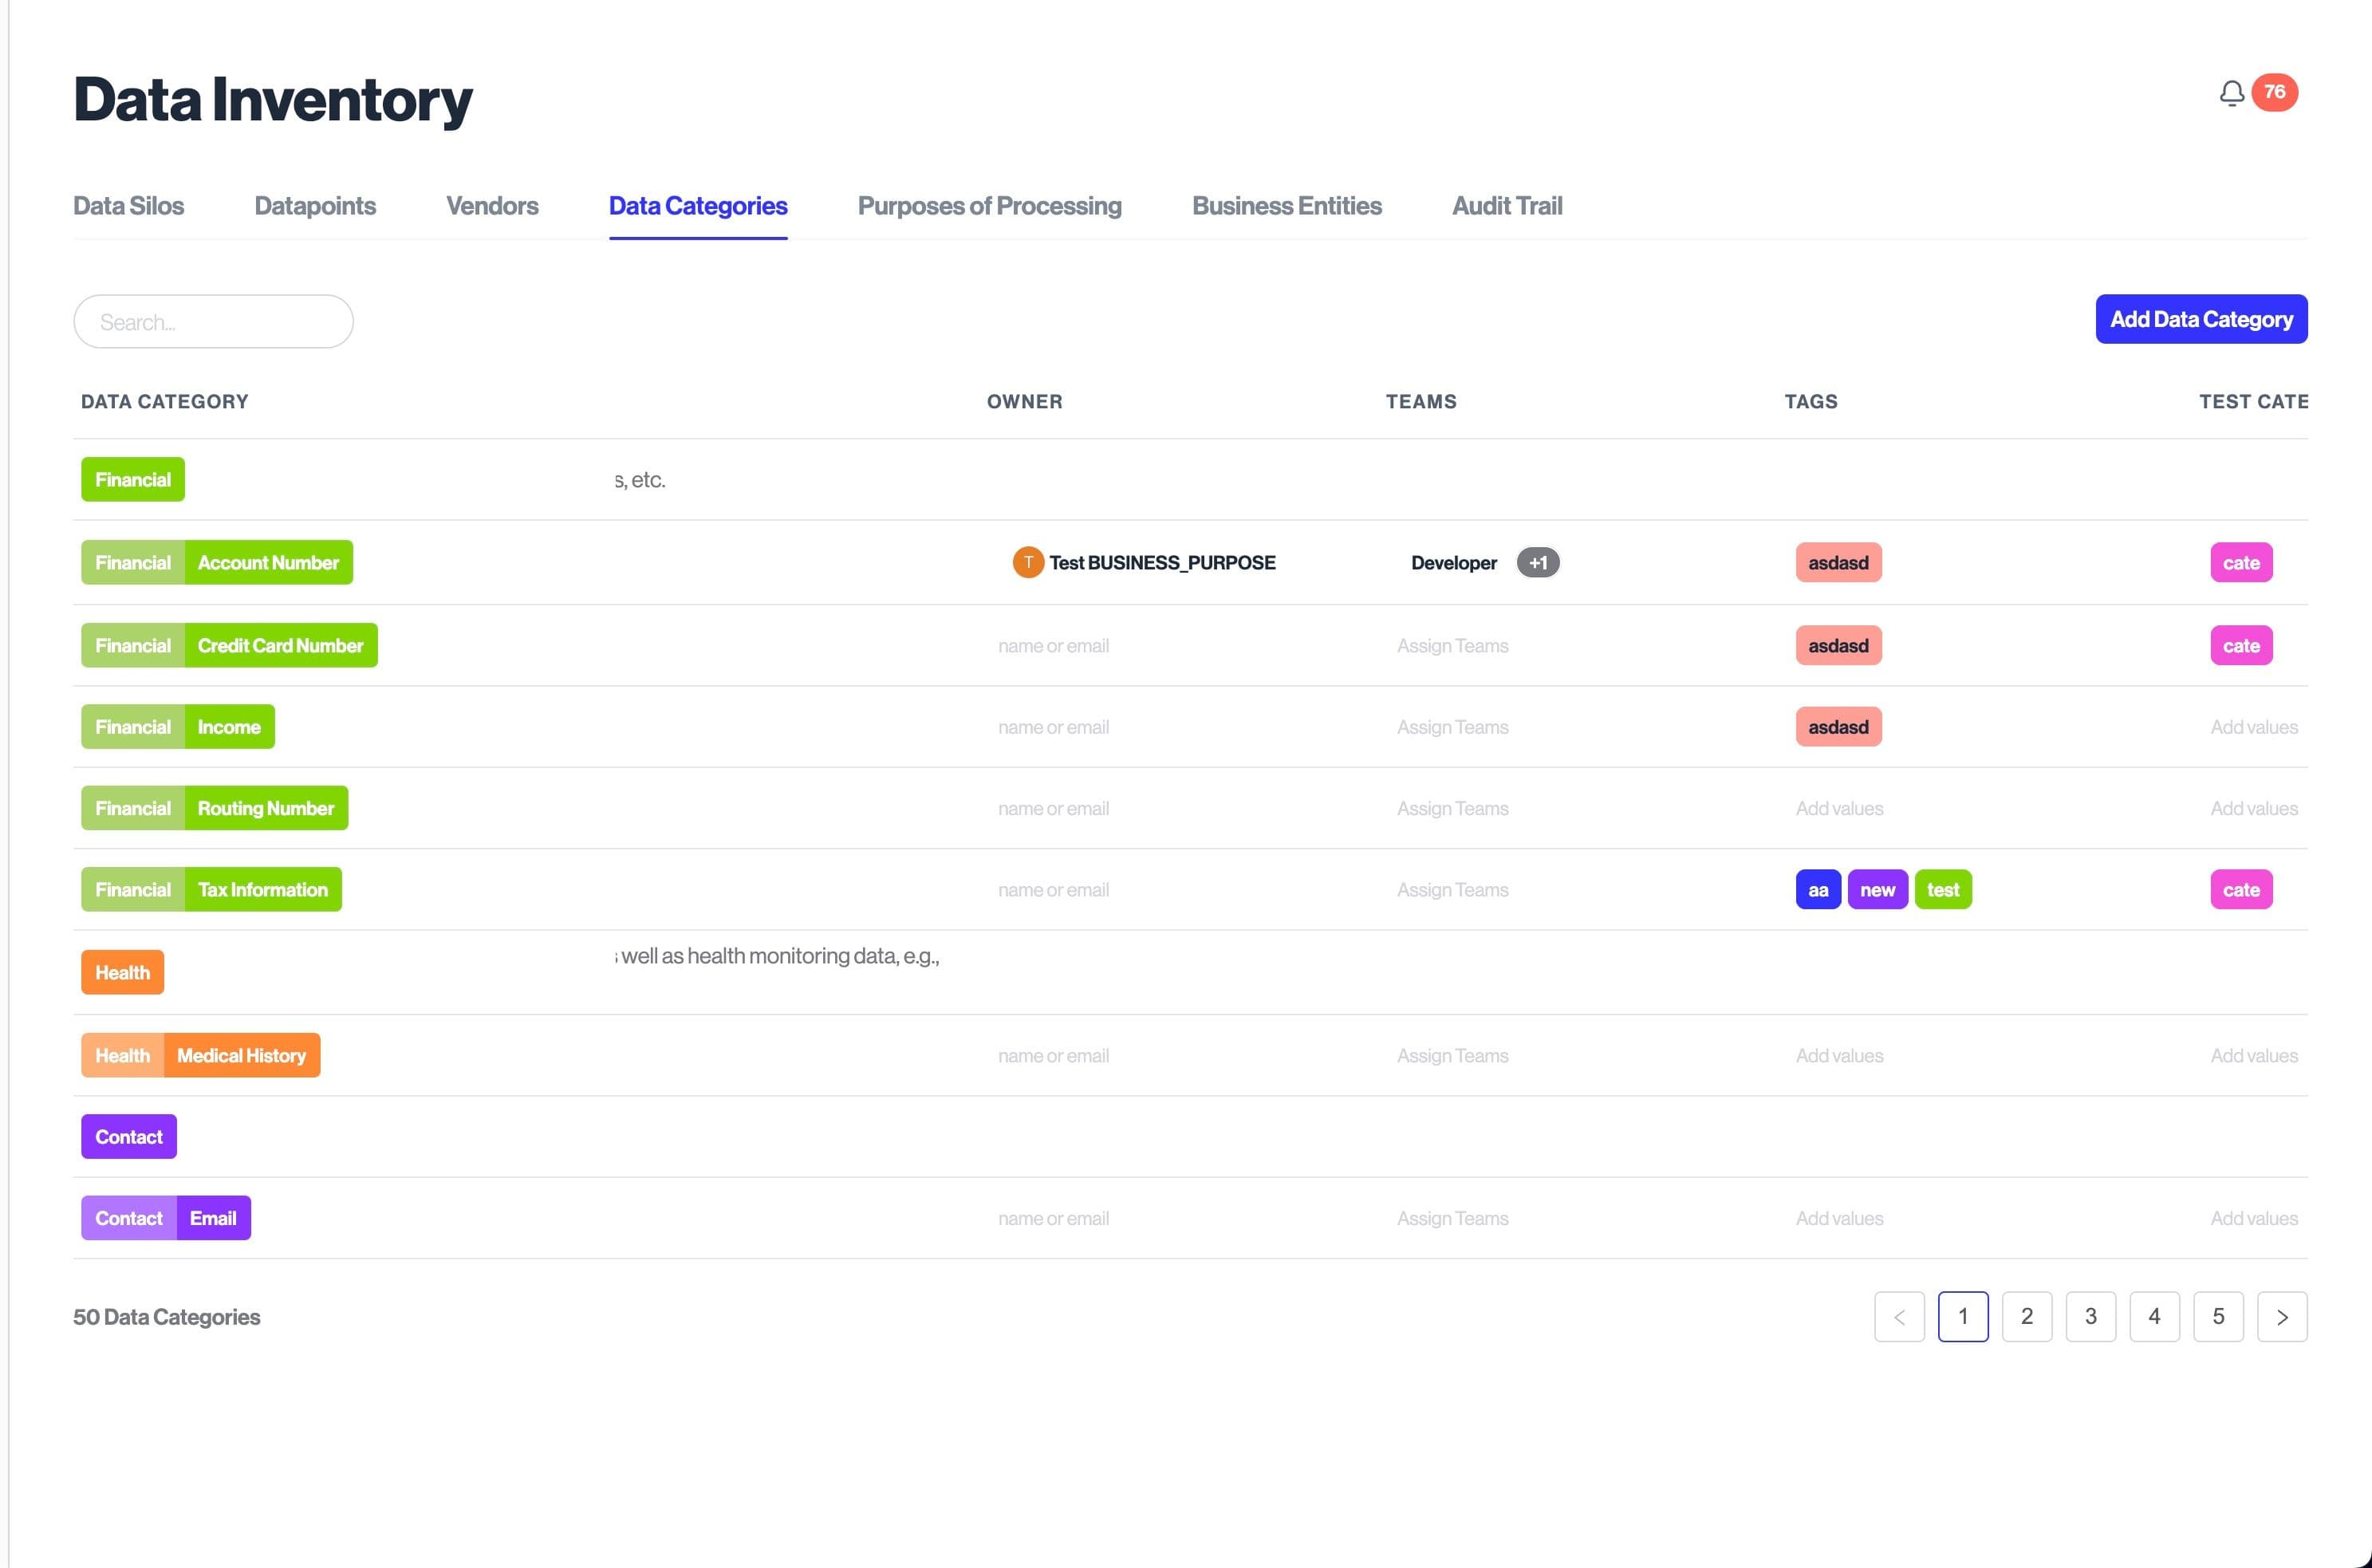
Task: Open tags Add values for Routing Number
Action: [x=1838, y=808]
